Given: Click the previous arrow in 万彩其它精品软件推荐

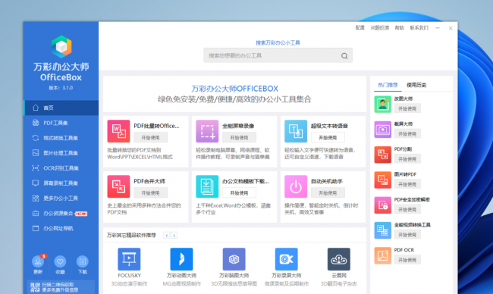Looking at the screenshot, I should pyautogui.click(x=167, y=235).
